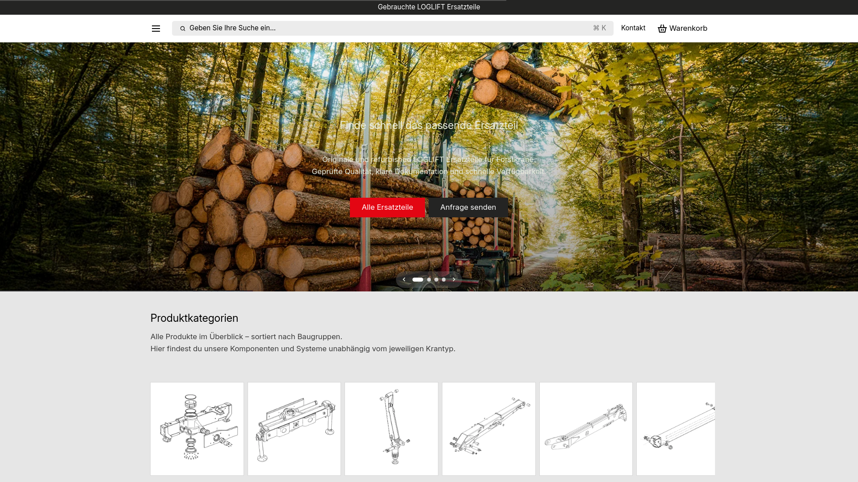This screenshot has width=858, height=482.
Task: Click the search magnifier icon
Action: click(x=182, y=29)
